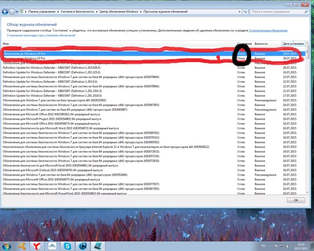Open Устранение неполадок при установке обновлений link
This screenshot has width=314, height=251.
[41, 35]
